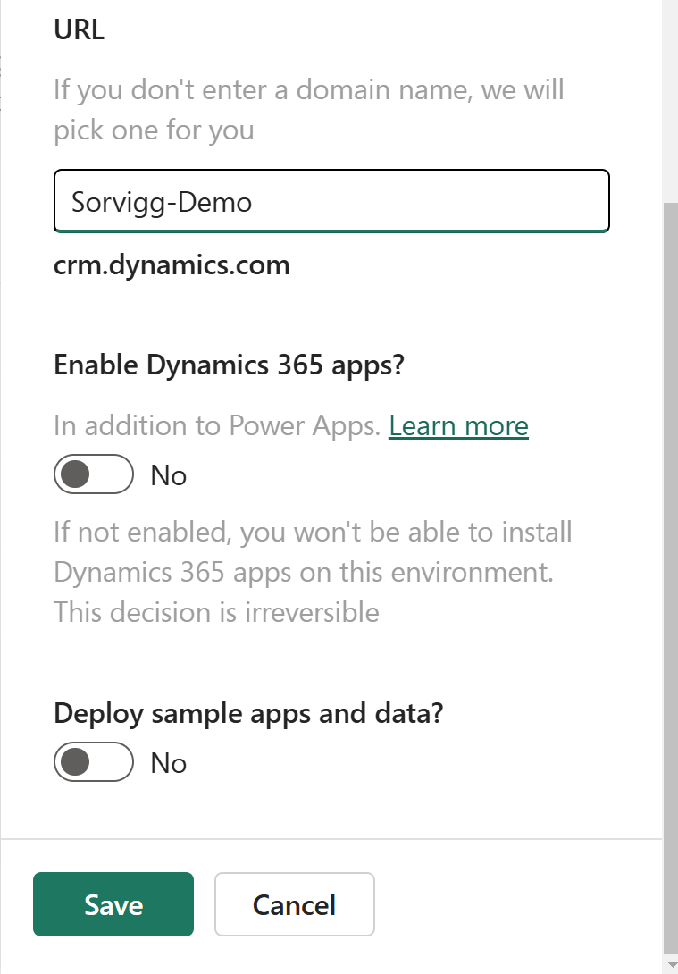Click the 'This decision is irreversible' text
The height and width of the screenshot is (974, 678).
point(217,612)
